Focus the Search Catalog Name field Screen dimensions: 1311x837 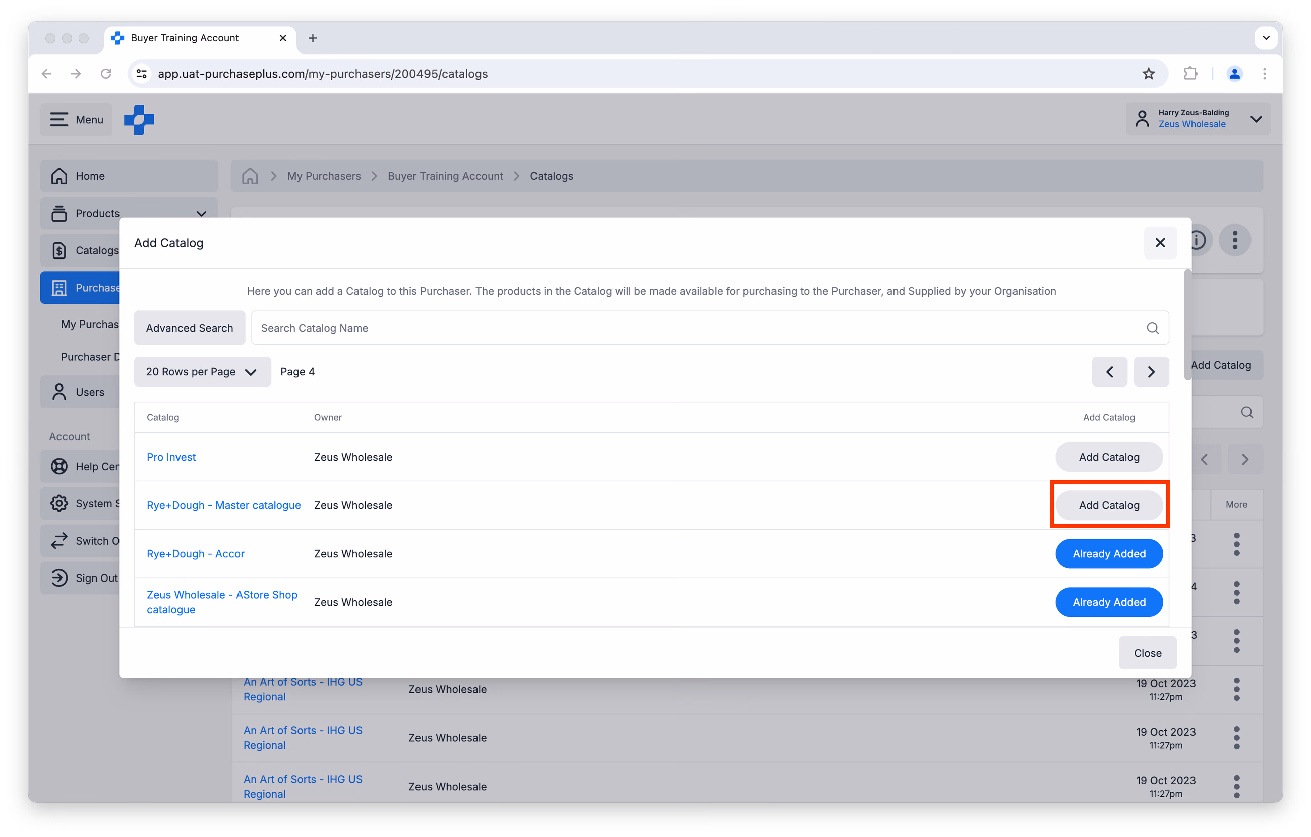710,328
